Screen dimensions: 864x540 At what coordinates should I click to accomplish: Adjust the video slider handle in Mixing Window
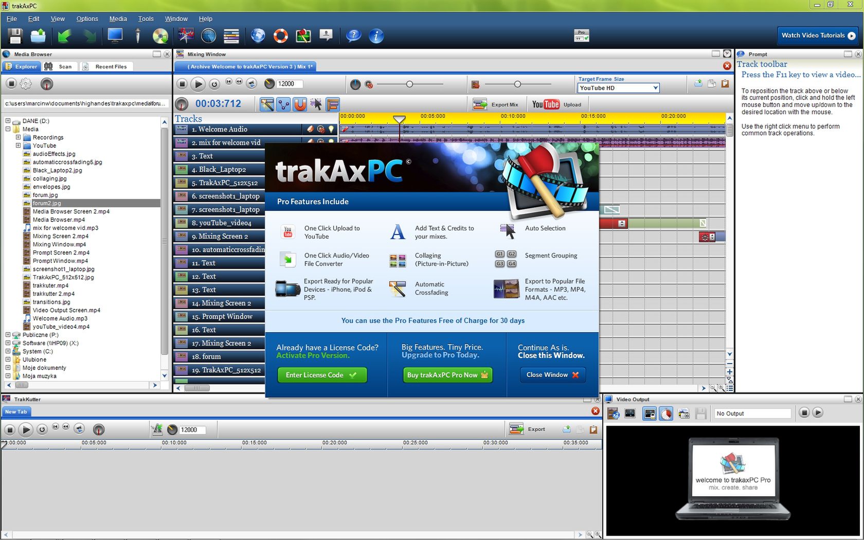coord(517,84)
